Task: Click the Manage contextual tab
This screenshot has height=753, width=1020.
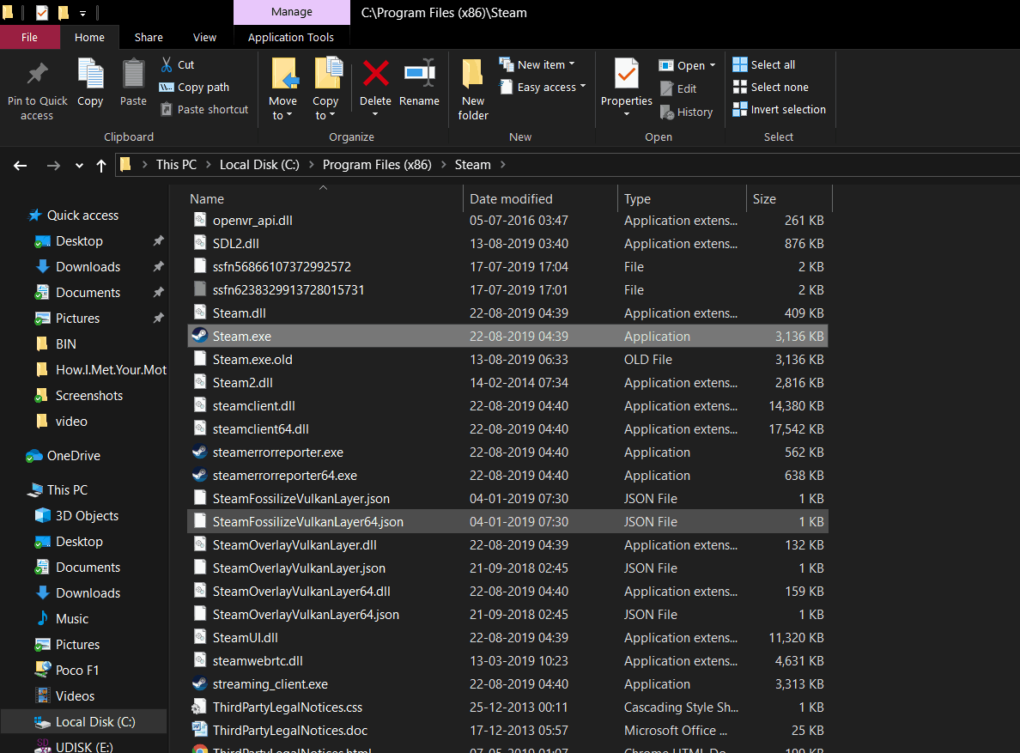Action: tap(291, 12)
